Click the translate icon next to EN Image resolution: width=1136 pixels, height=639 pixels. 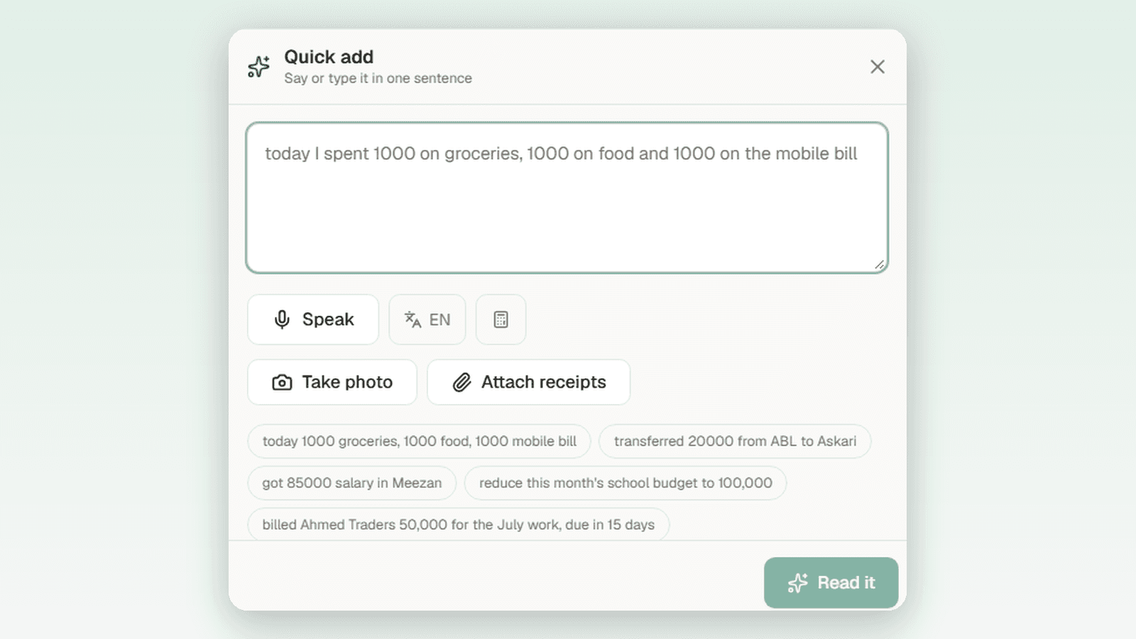point(413,319)
